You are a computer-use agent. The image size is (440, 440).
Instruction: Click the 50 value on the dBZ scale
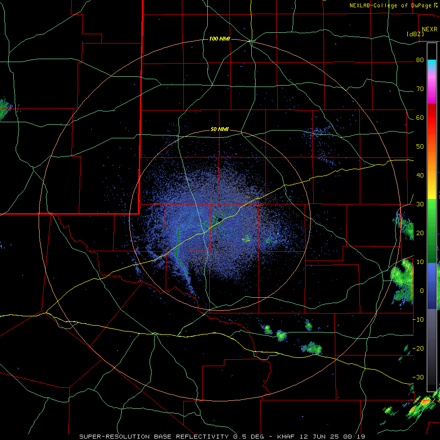(420, 147)
